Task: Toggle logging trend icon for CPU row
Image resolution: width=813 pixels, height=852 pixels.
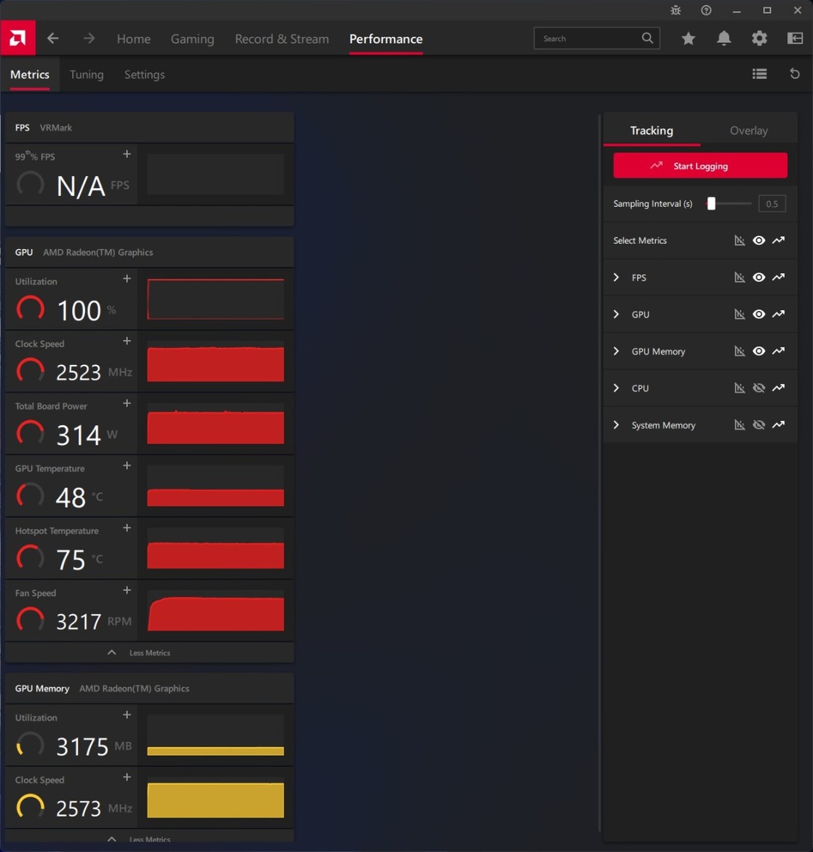Action: (x=778, y=388)
